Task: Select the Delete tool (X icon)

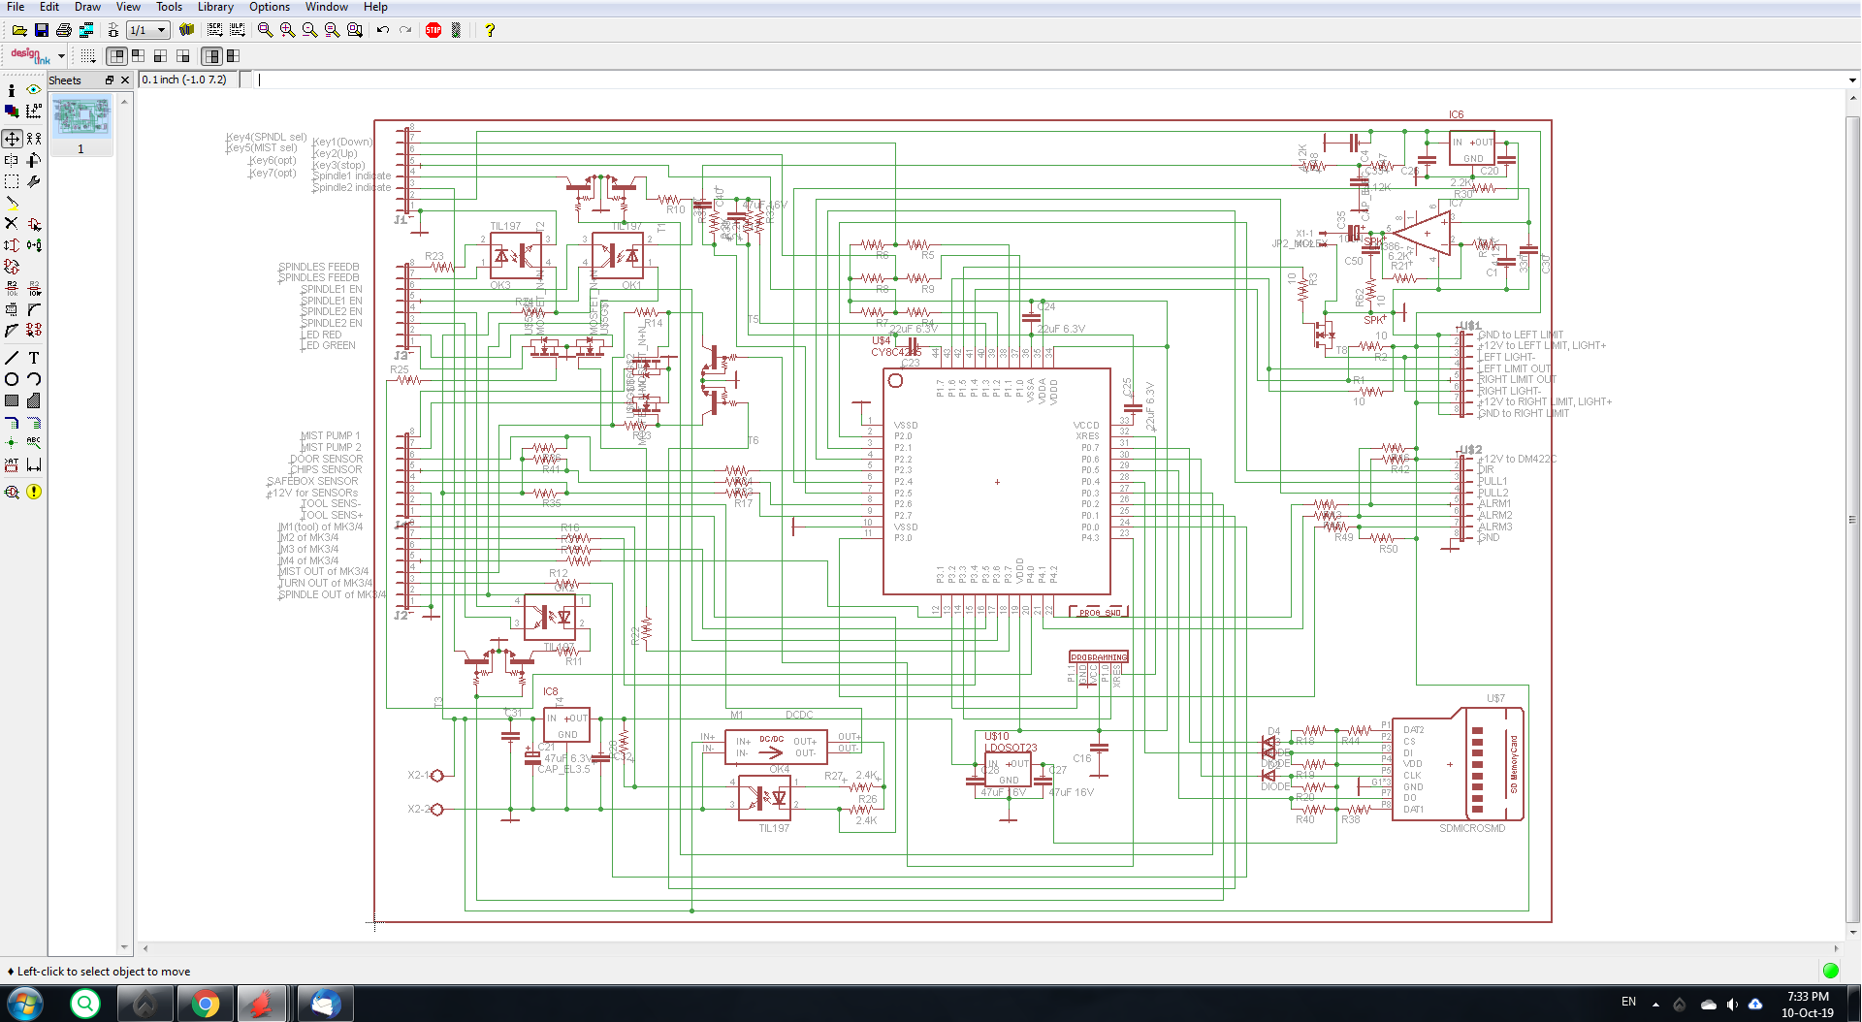Action: 12,224
